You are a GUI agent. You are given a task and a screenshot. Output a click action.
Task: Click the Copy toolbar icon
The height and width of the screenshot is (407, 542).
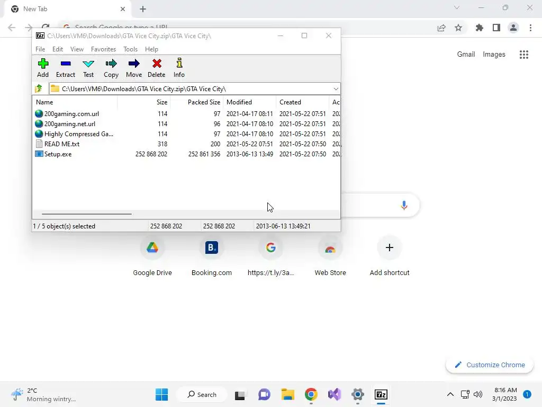click(111, 68)
